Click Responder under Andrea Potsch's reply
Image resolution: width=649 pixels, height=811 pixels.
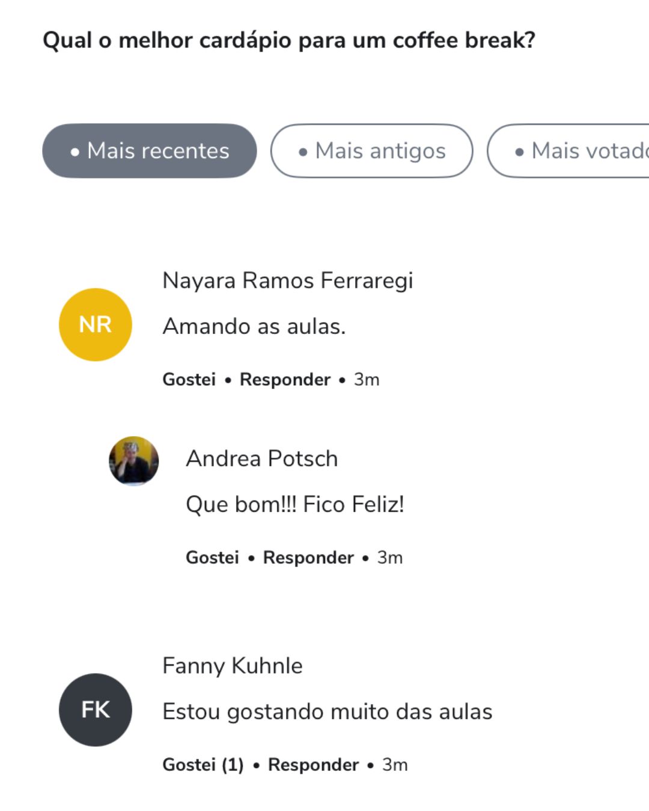click(308, 557)
